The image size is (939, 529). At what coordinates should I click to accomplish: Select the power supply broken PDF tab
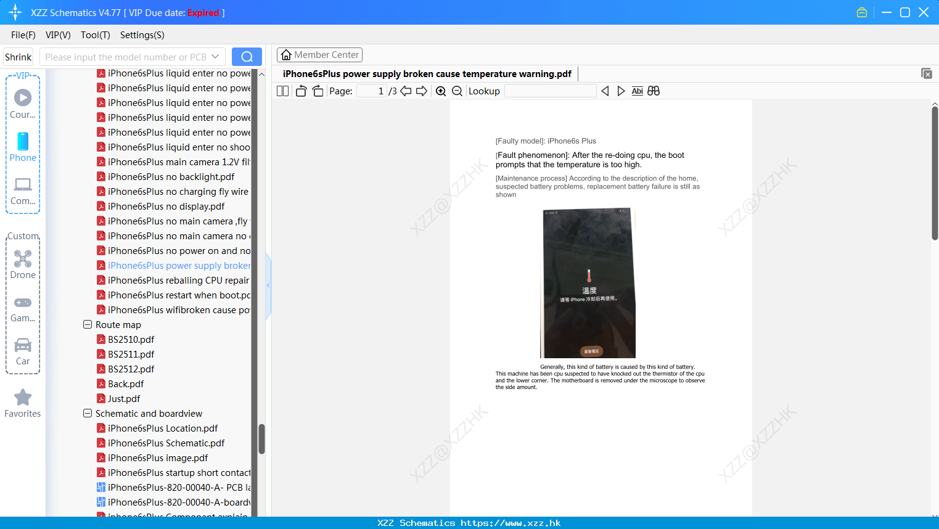click(427, 74)
